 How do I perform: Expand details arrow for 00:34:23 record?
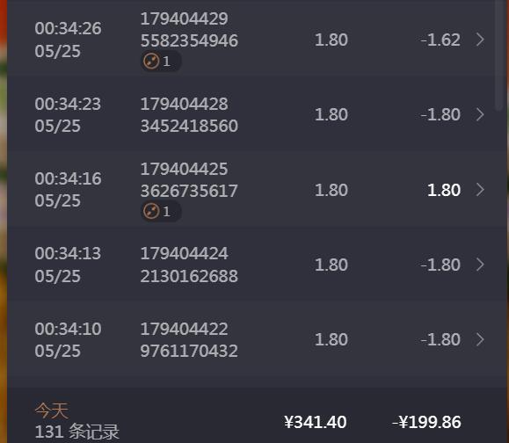[481, 114]
